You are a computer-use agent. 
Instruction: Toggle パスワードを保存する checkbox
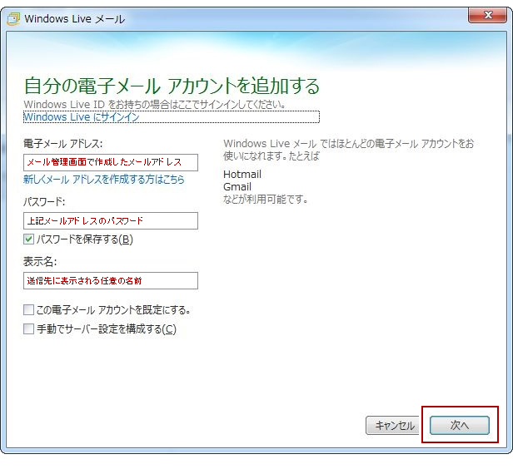[28, 239]
